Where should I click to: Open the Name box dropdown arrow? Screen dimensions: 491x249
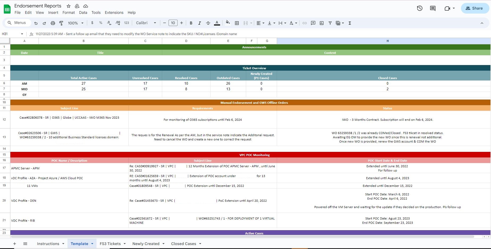(22, 34)
